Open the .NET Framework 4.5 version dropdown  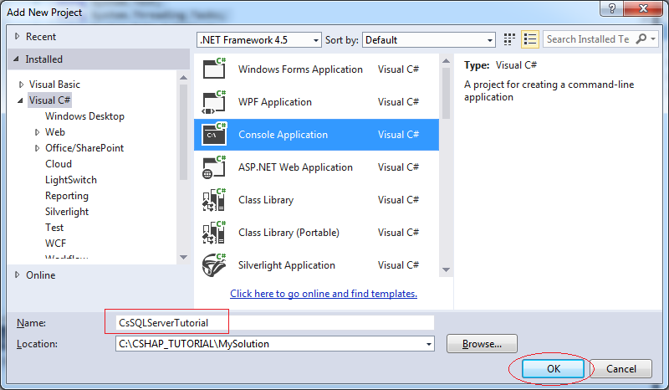pos(316,40)
